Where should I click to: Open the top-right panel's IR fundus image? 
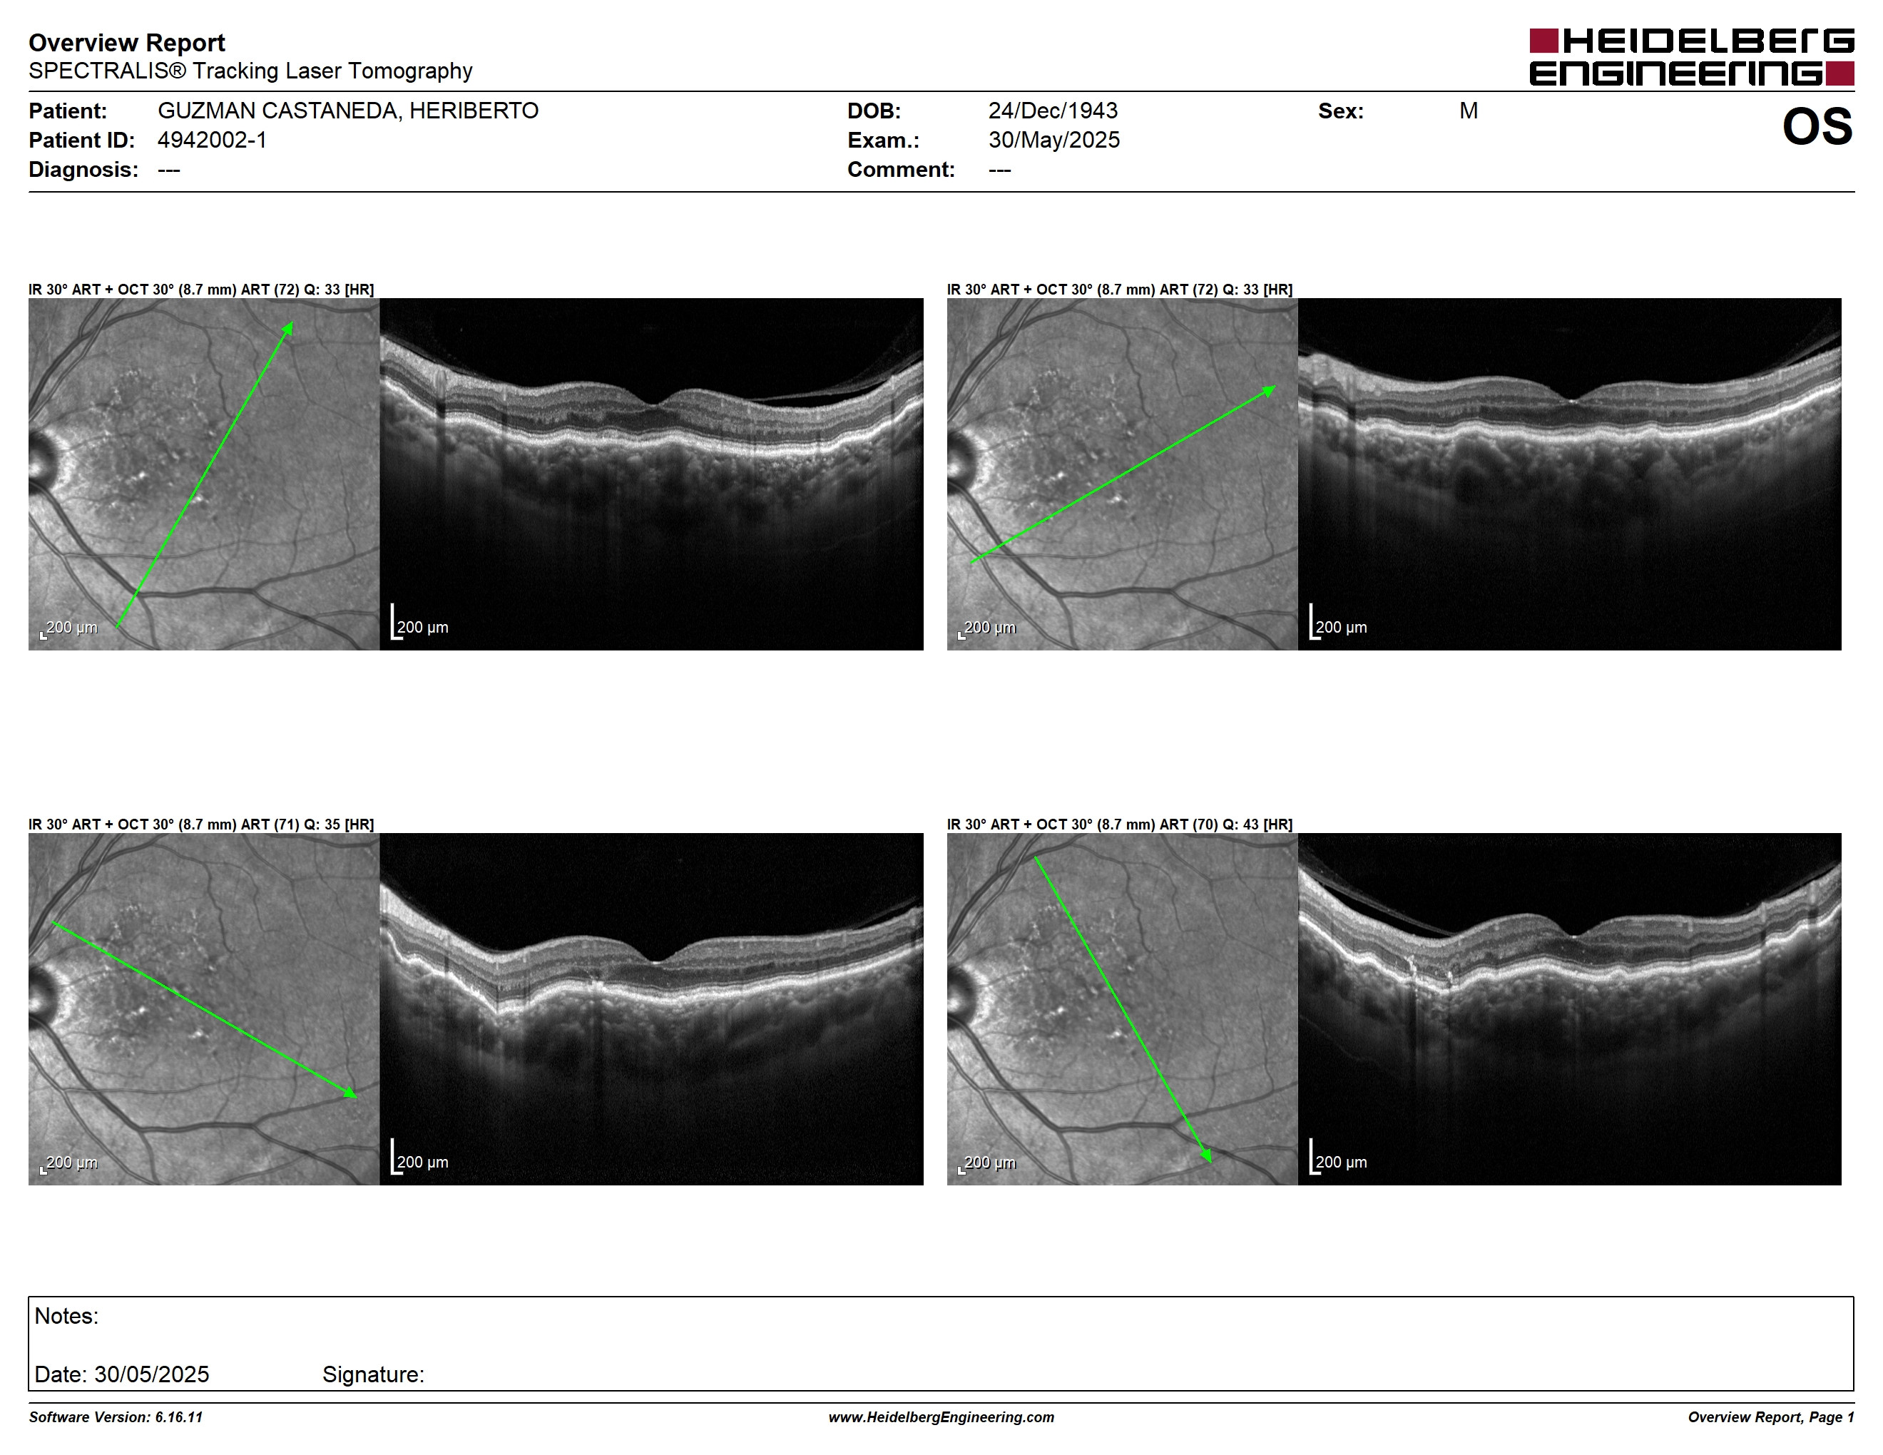(x=1123, y=474)
